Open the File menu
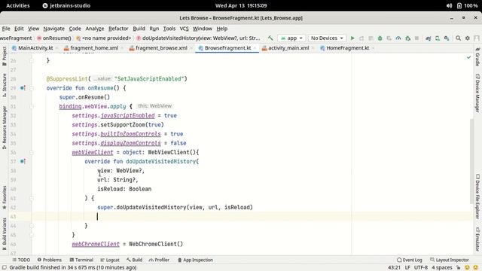Viewport: 482px width, 271px height. click(x=6, y=29)
